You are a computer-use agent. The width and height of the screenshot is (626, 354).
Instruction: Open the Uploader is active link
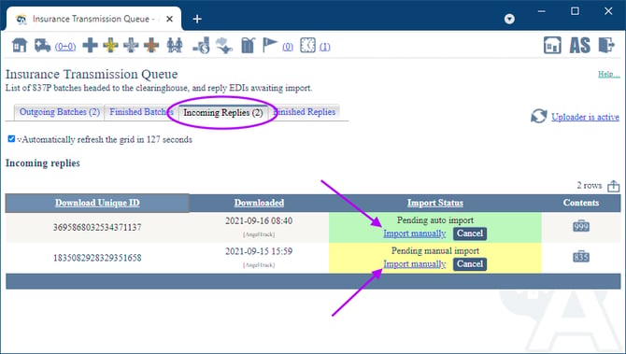pyautogui.click(x=585, y=117)
